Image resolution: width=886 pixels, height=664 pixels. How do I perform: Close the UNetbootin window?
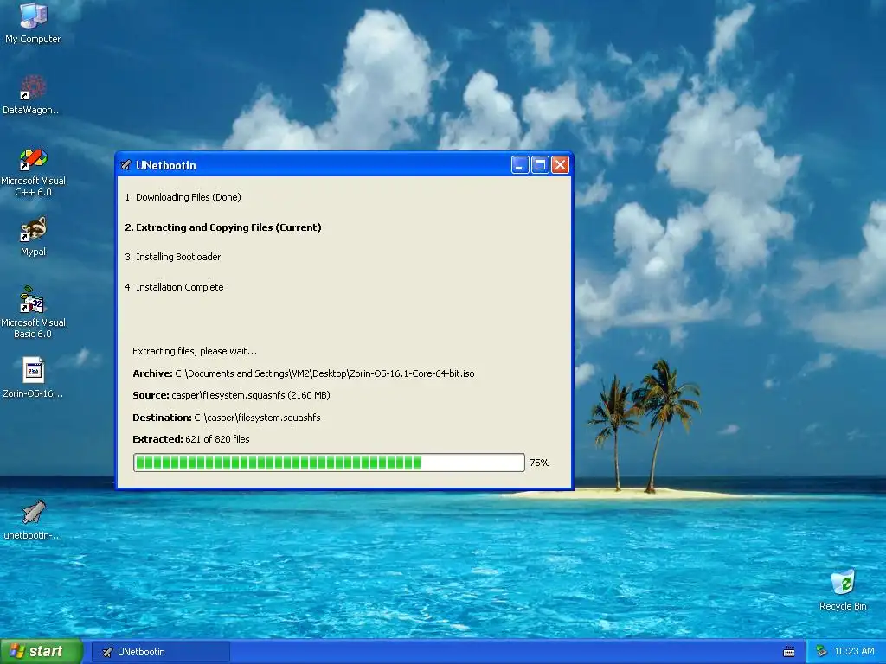click(560, 165)
